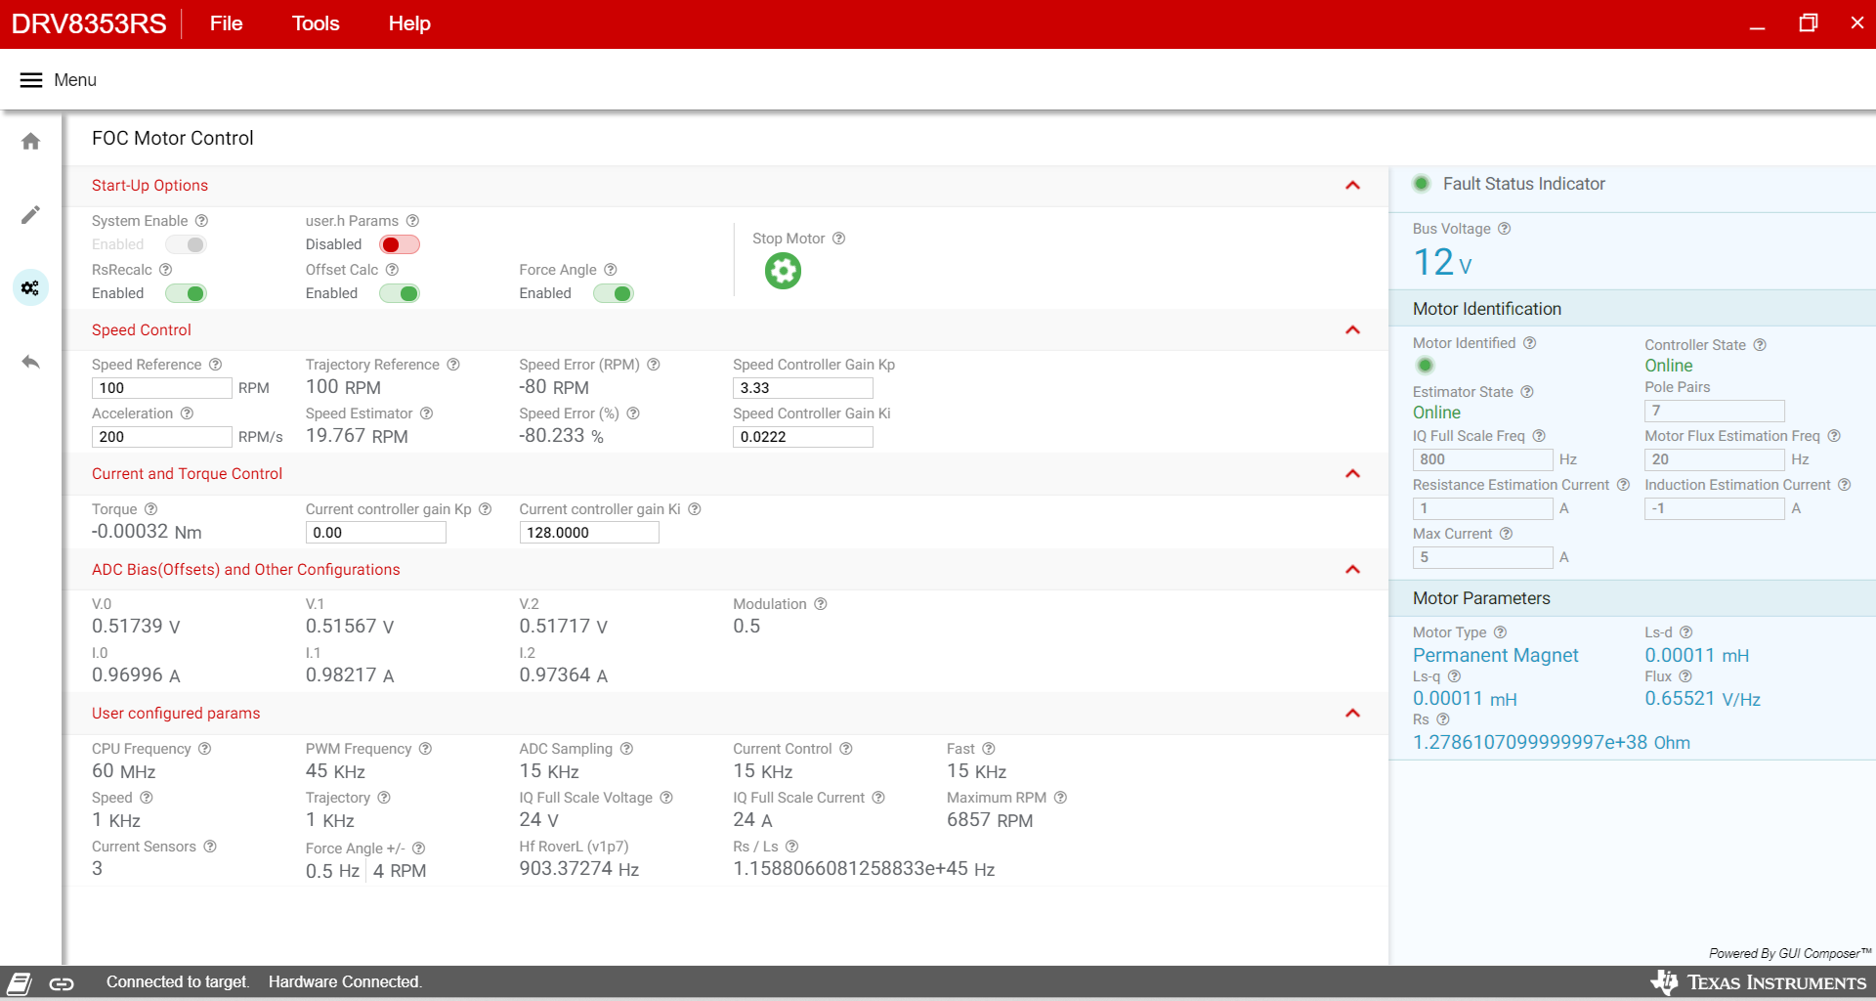
Task: Click the Menu label in toolbar
Action: (x=75, y=80)
